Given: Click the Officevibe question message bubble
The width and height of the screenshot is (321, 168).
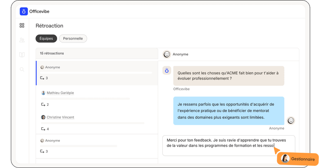Looking at the screenshot, I should (229, 76).
